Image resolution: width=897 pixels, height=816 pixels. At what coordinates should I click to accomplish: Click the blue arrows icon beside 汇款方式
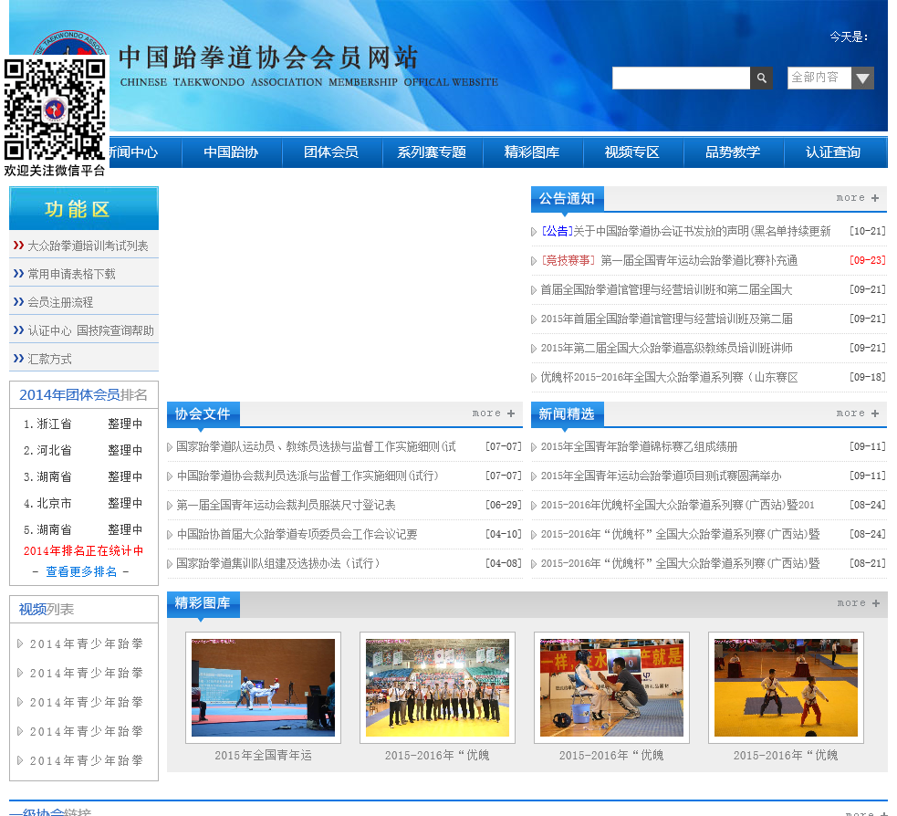click(18, 358)
